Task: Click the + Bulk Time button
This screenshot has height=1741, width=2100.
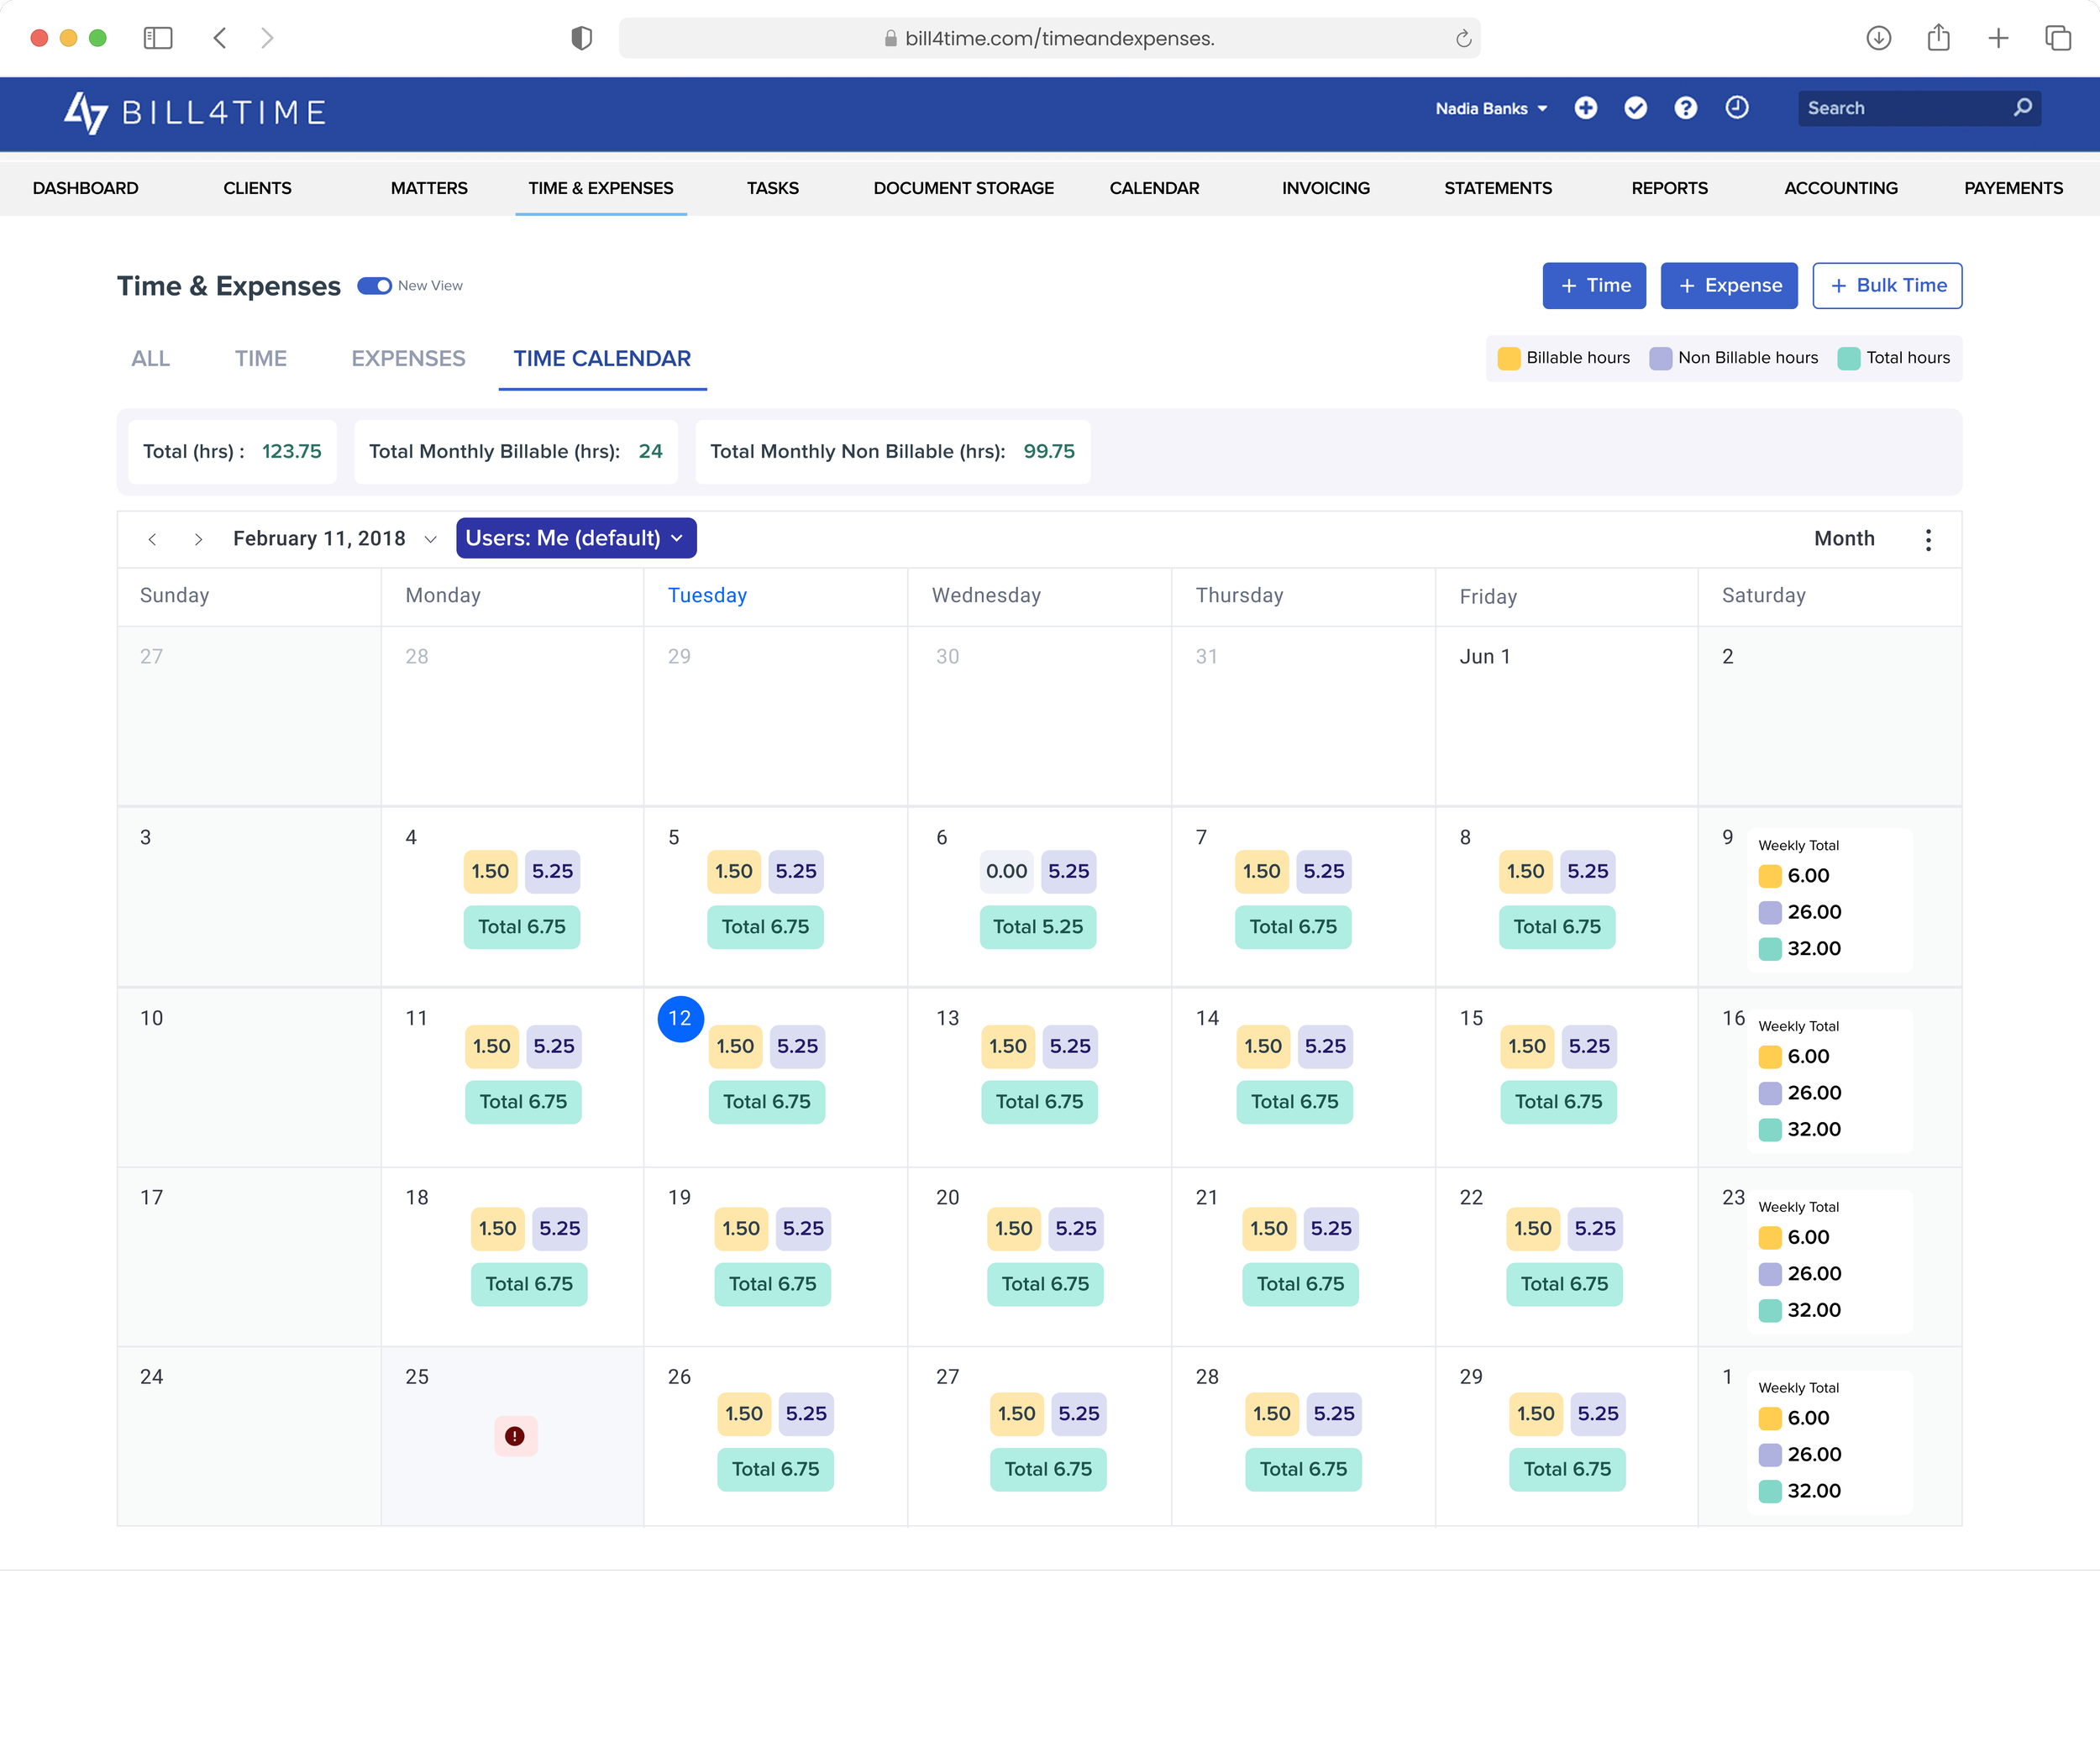Action: [1886, 285]
